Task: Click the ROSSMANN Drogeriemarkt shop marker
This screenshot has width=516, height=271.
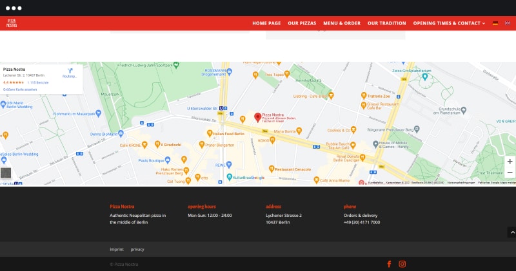Action: tap(230, 71)
